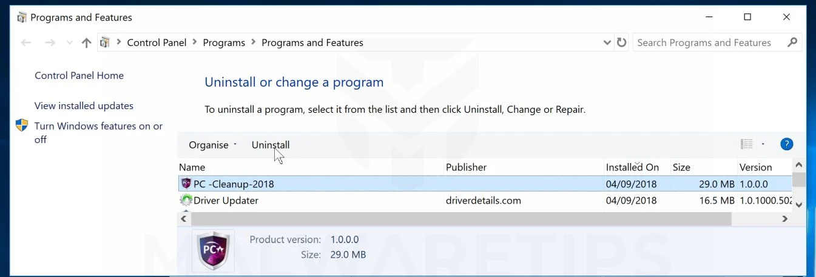This screenshot has height=277, width=816.
Task: Sort by the Publisher column header
Action: coord(523,167)
